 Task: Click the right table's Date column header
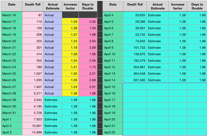point(113,6)
